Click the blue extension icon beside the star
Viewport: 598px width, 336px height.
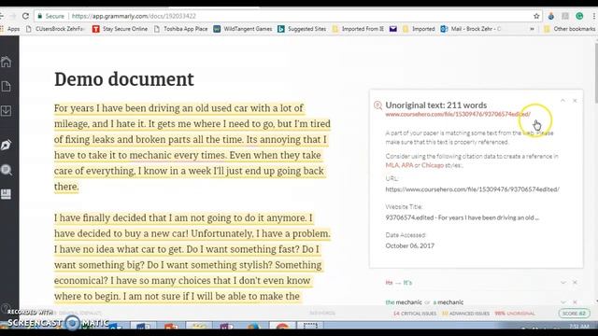(551, 16)
